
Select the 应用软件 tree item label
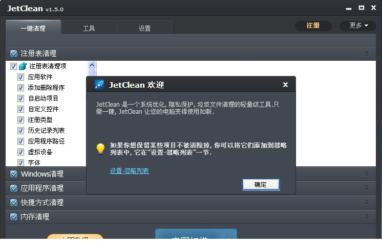click(40, 77)
